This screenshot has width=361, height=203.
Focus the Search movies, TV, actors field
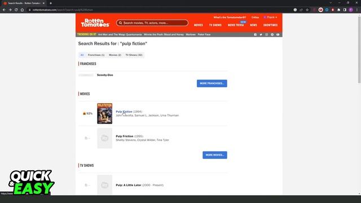point(152,23)
